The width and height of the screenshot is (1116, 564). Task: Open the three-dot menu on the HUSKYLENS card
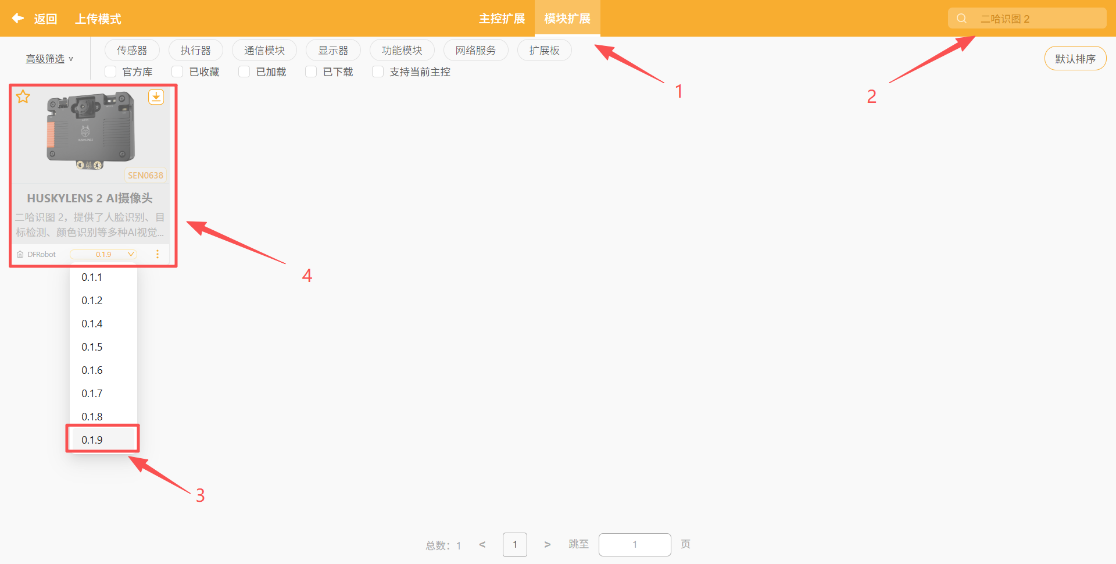click(x=157, y=254)
